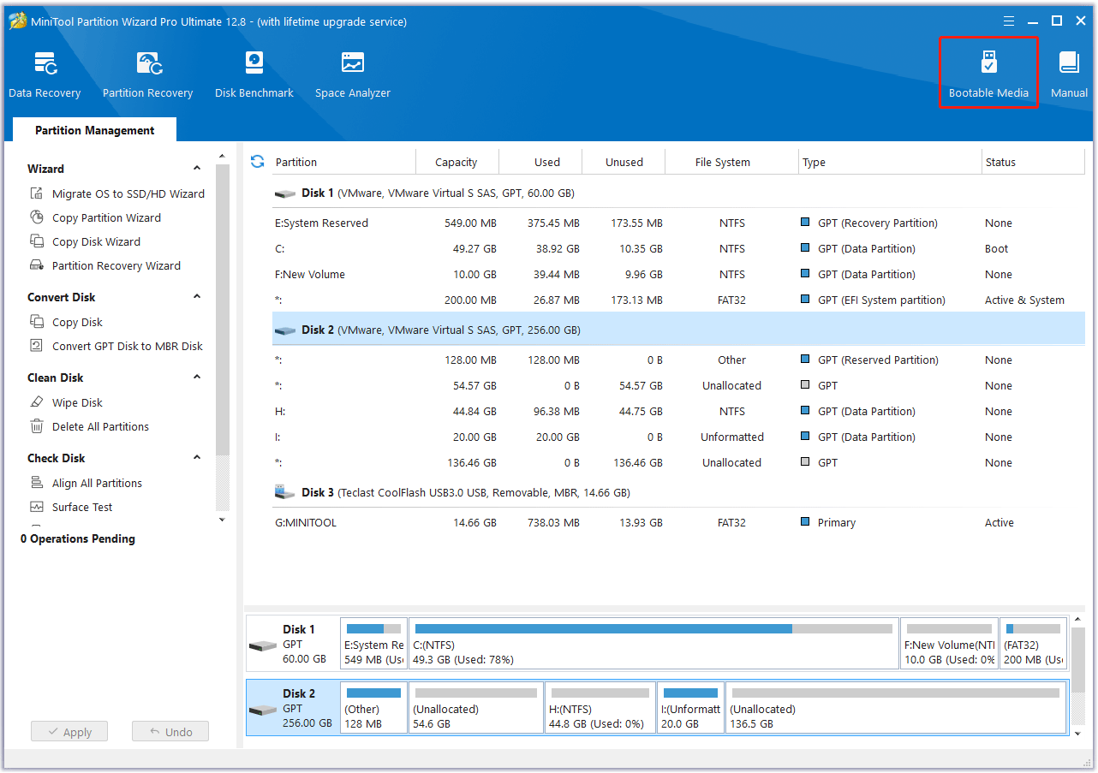
Task: Collapse the Wizard section
Action: coord(196,169)
